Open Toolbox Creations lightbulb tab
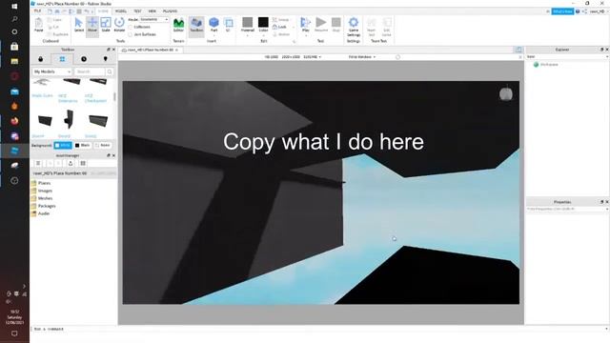Viewport: 610px width, 343px height. click(x=105, y=59)
